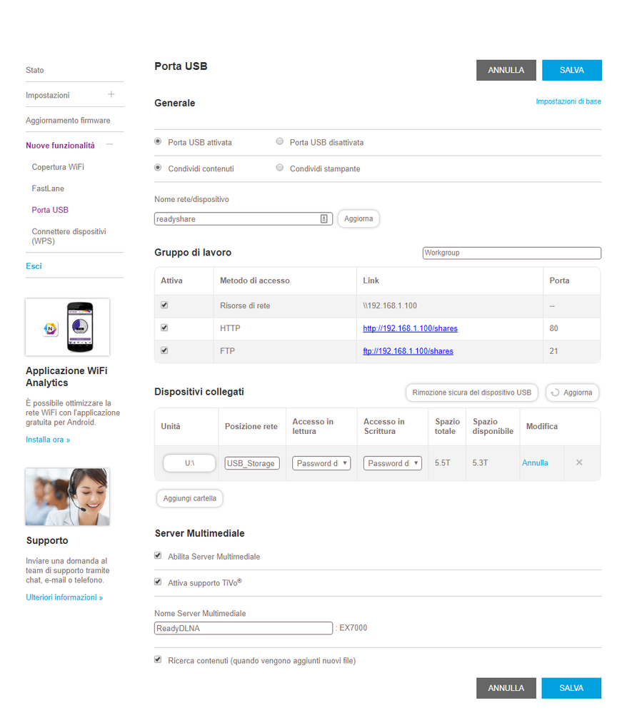Click the Workgroup input field
This screenshot has height=713, width=642.
pyautogui.click(x=512, y=253)
